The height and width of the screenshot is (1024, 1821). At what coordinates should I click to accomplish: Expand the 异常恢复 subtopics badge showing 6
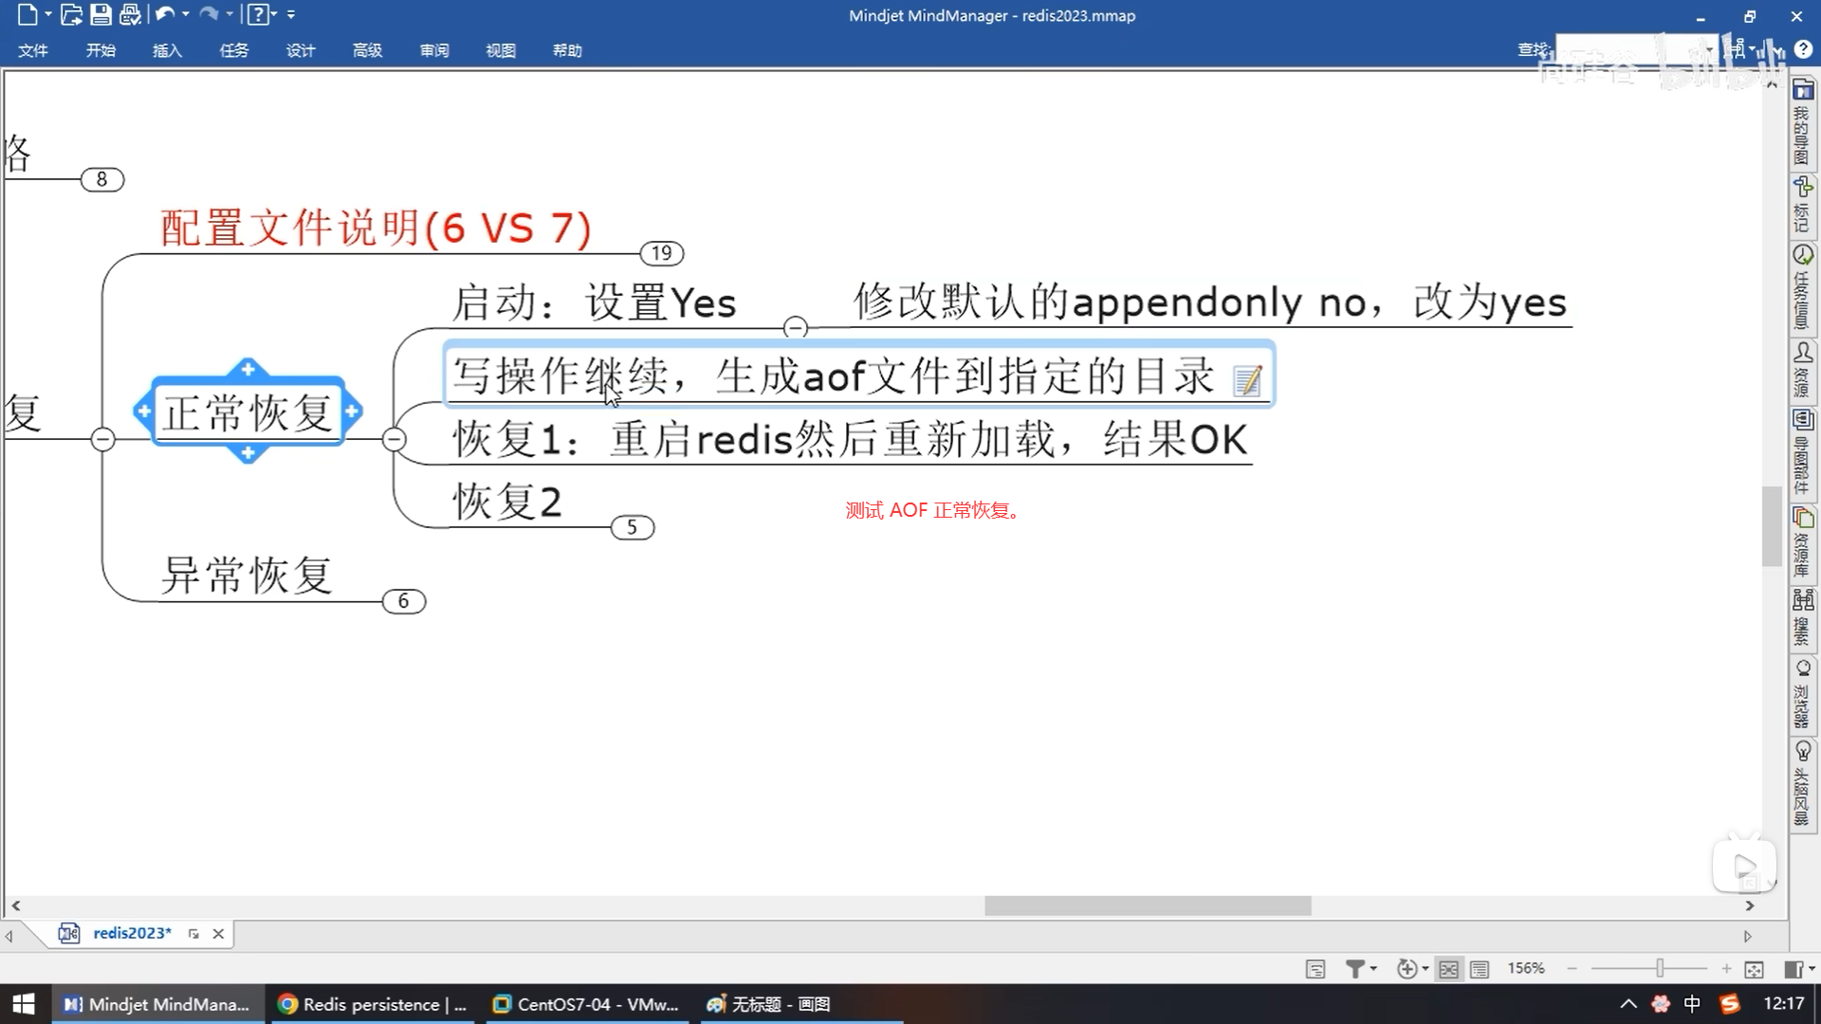click(403, 601)
